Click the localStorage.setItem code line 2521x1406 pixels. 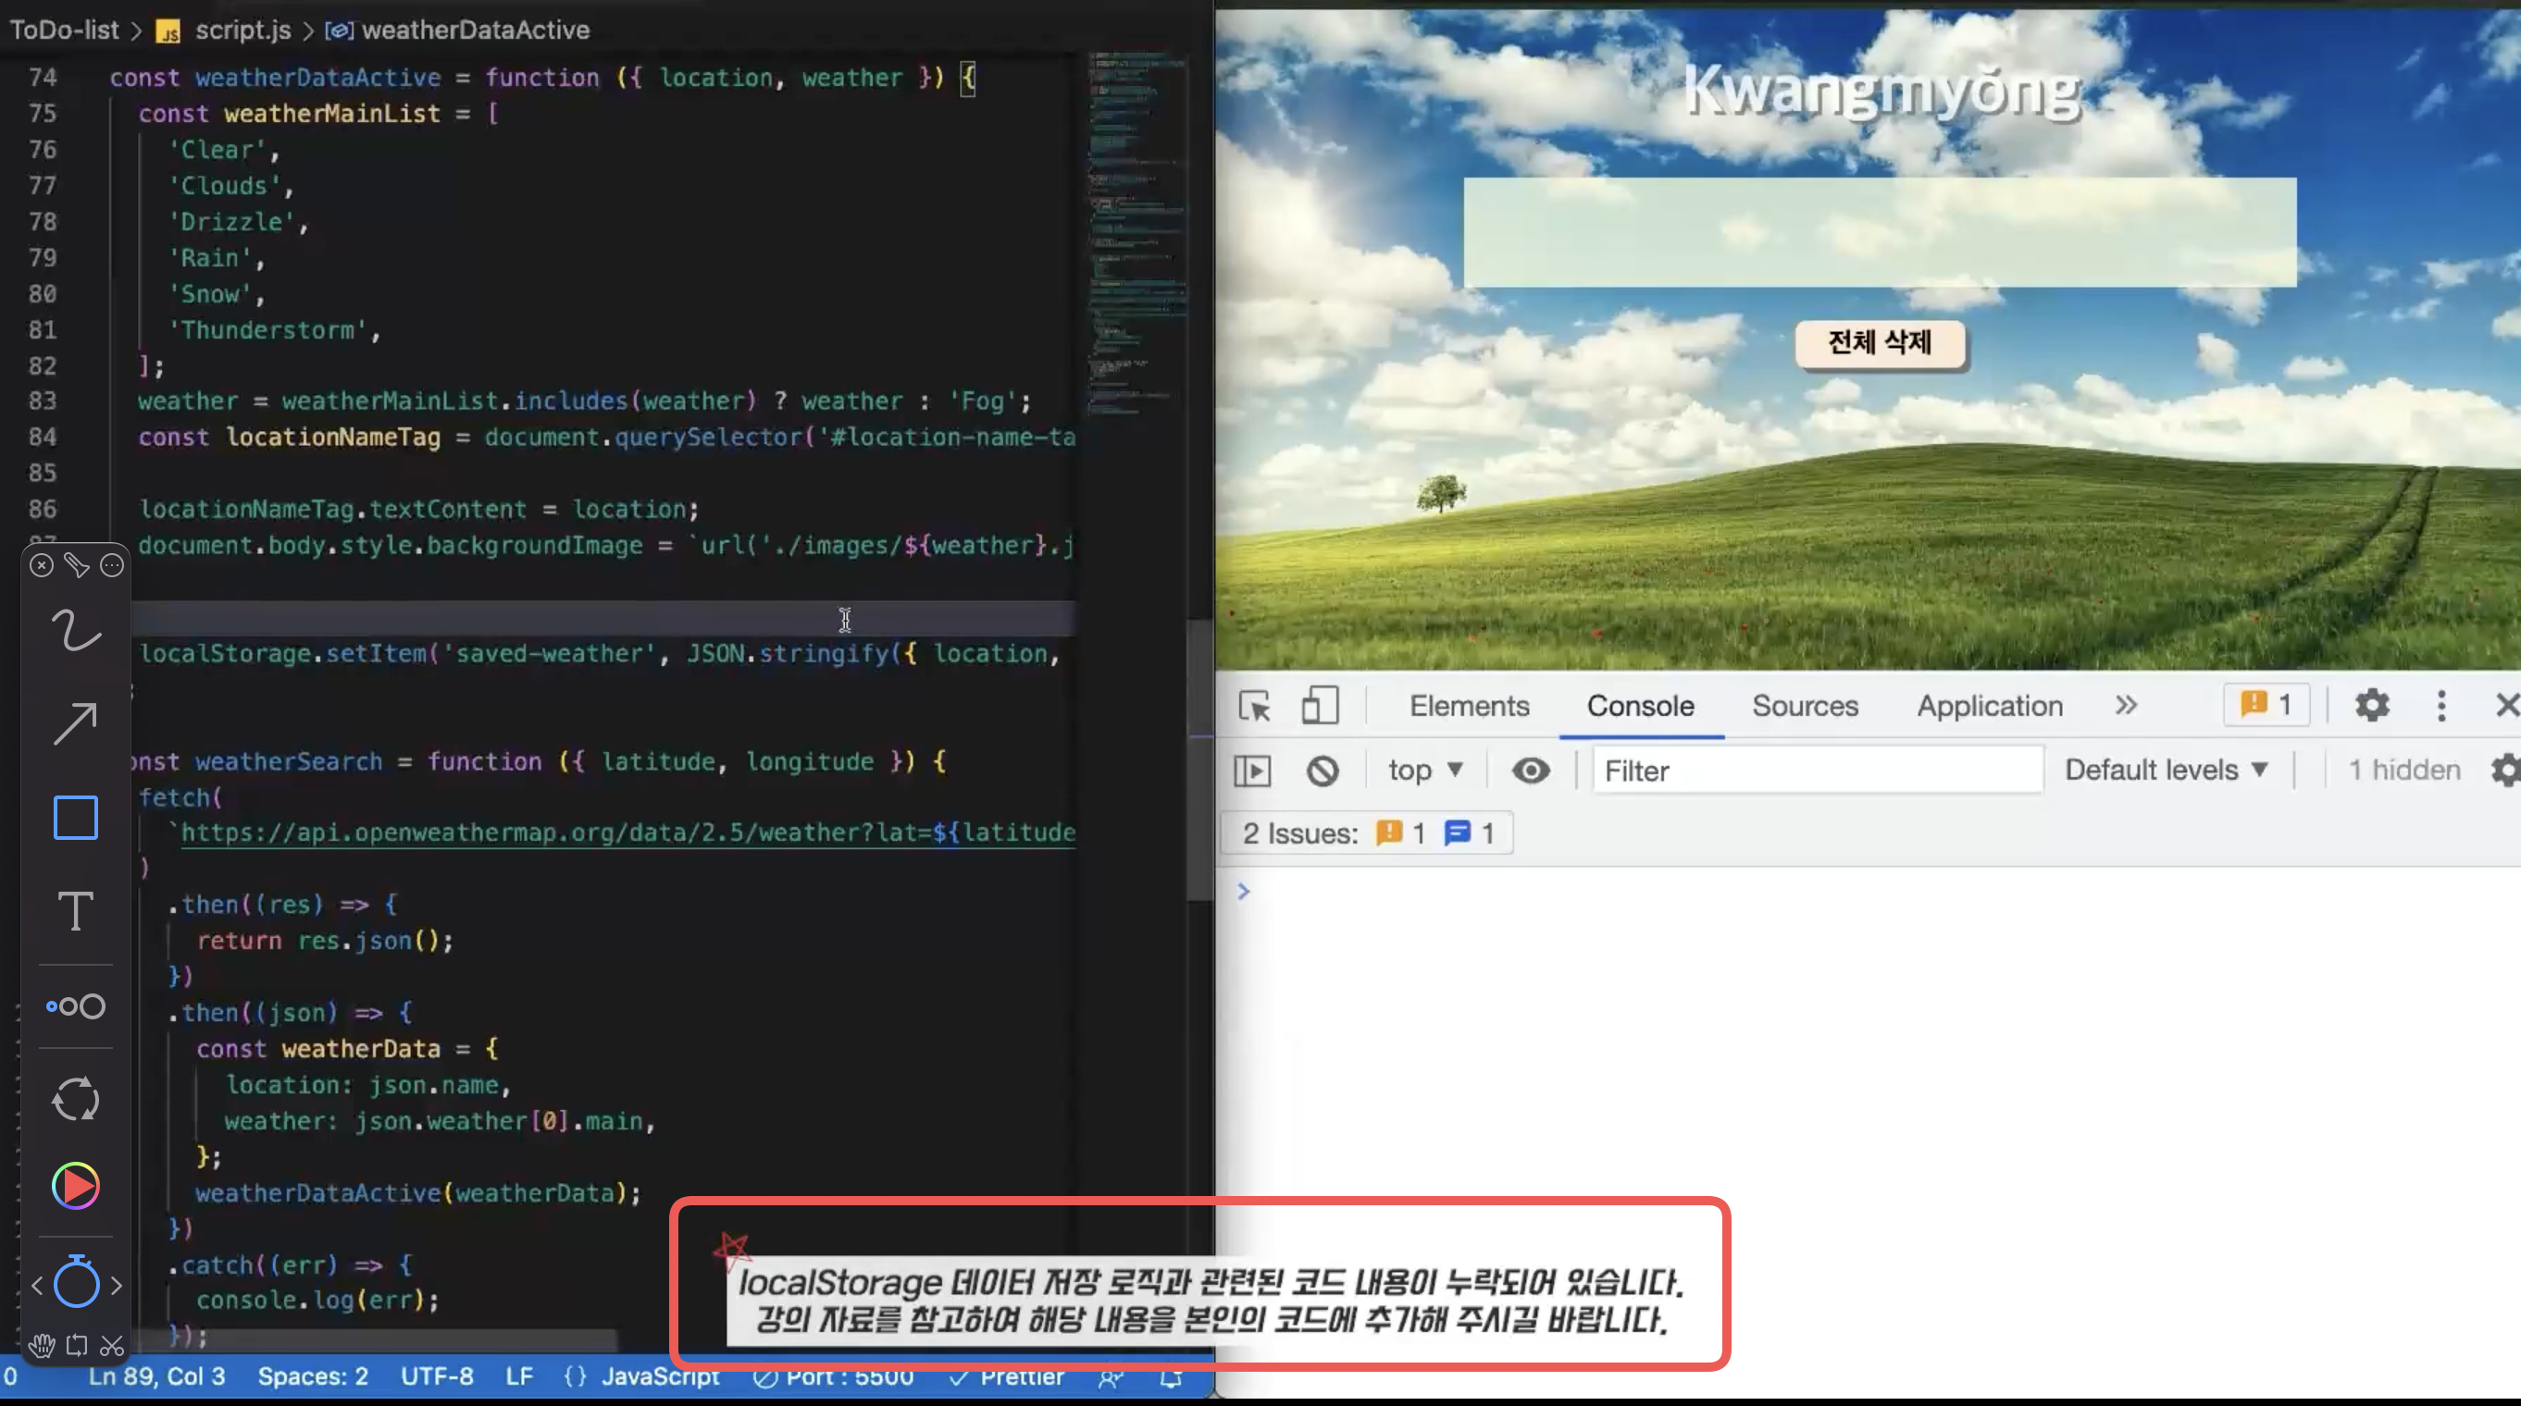(x=599, y=654)
